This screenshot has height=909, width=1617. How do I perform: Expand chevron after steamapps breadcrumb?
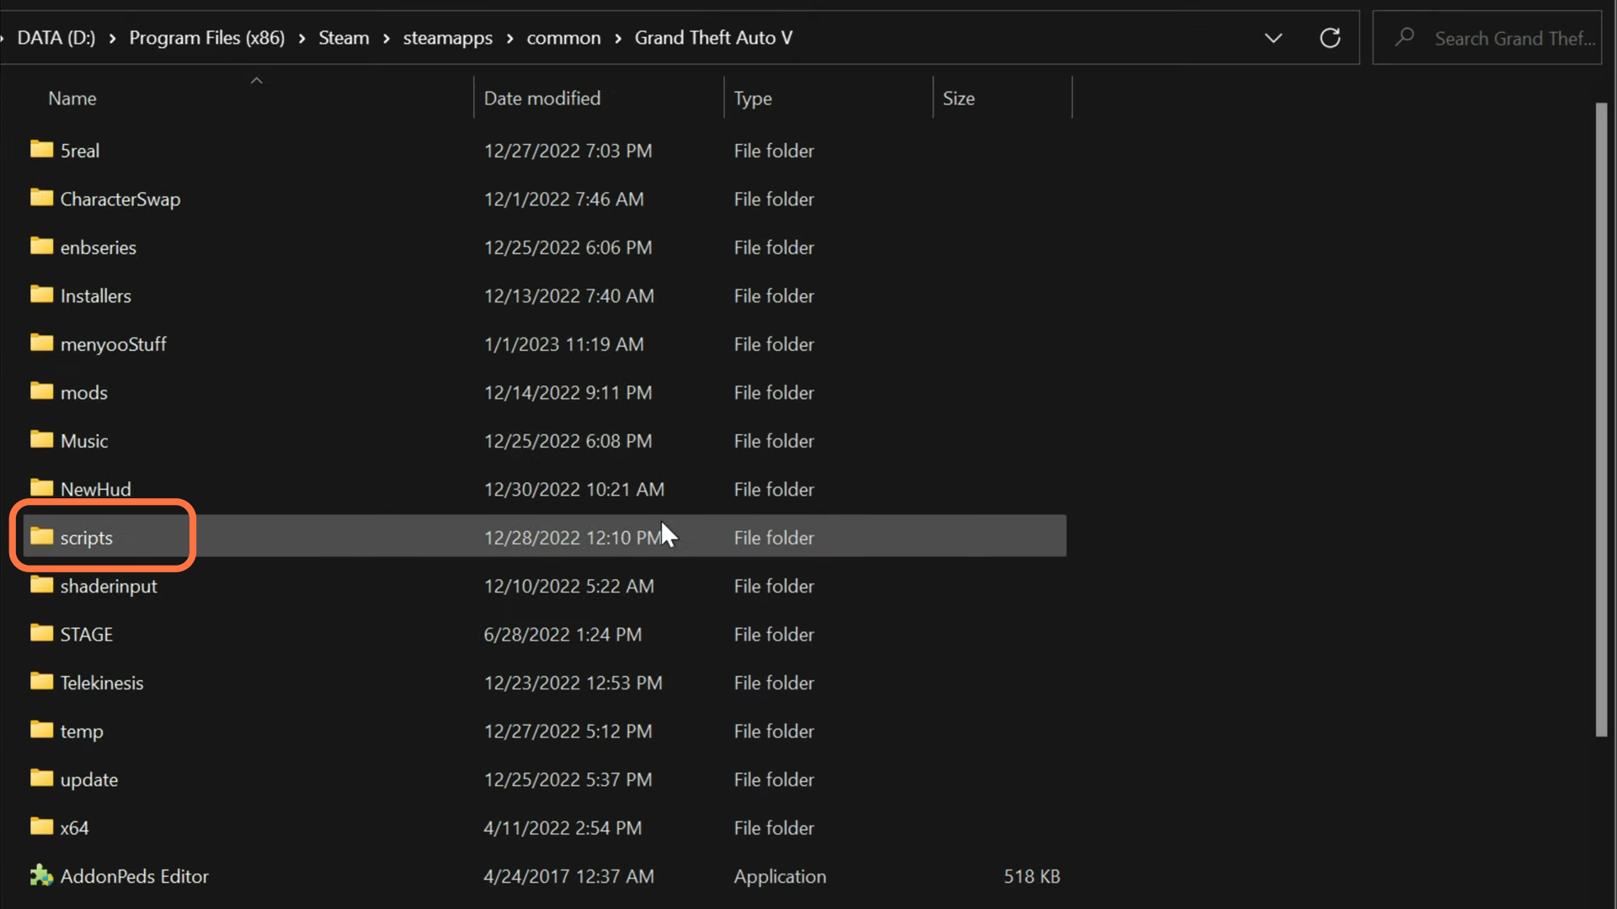pos(510,39)
